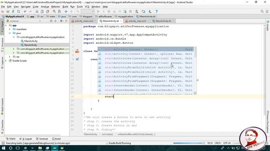270x151 pixels.
Task: Expand the res folder
Action: 10,57
